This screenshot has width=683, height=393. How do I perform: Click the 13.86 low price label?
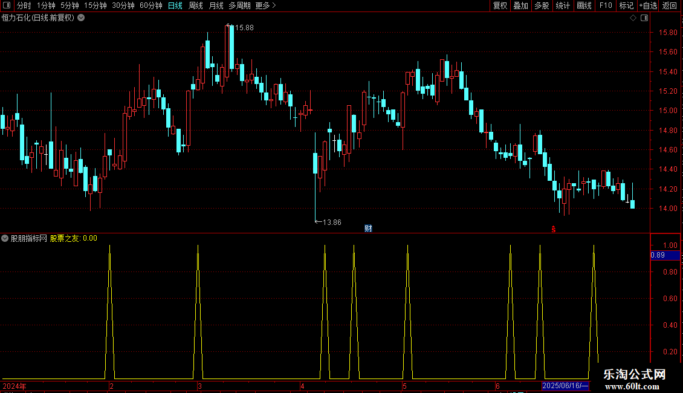click(332, 222)
